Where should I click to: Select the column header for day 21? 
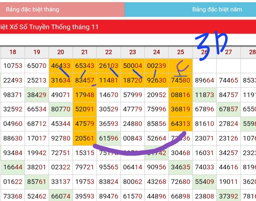(x=85, y=52)
